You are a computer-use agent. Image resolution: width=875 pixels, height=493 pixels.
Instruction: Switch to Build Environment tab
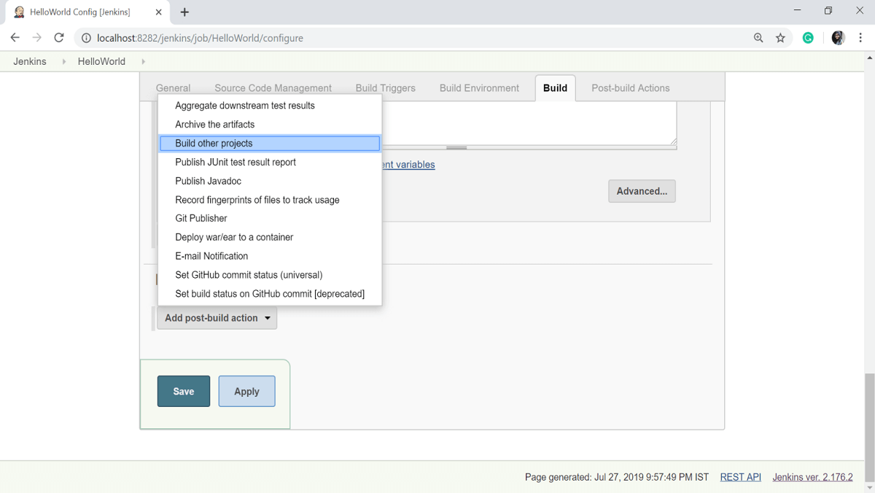pos(479,88)
